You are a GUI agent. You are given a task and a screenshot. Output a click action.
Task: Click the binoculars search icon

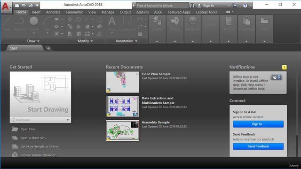[x=192, y=6]
